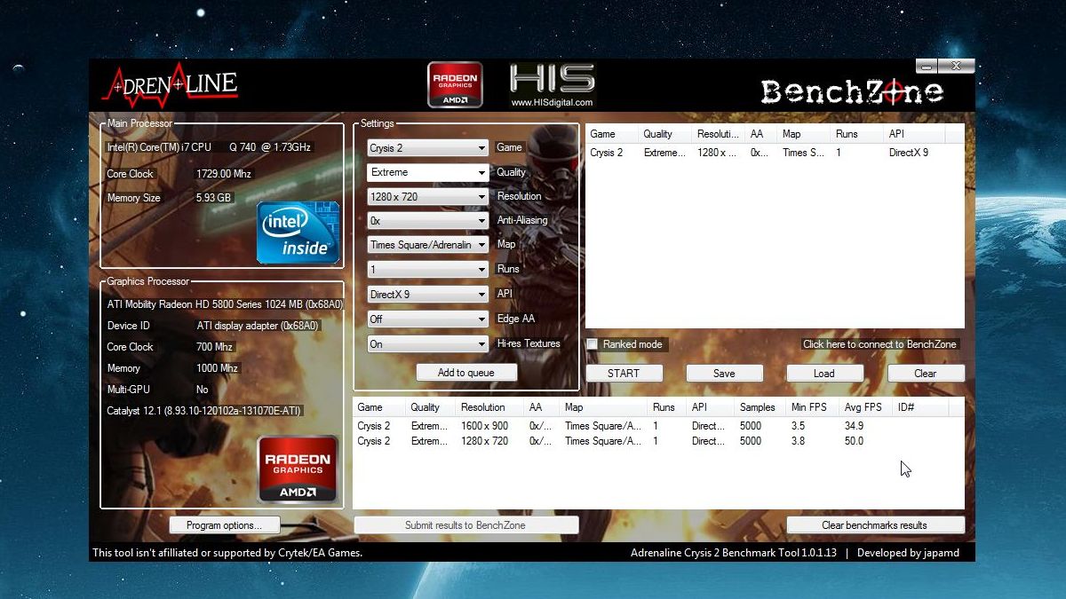Viewport: 1066px width, 599px height.
Task: Click the ATI display adapter Device ID value
Action: click(257, 326)
